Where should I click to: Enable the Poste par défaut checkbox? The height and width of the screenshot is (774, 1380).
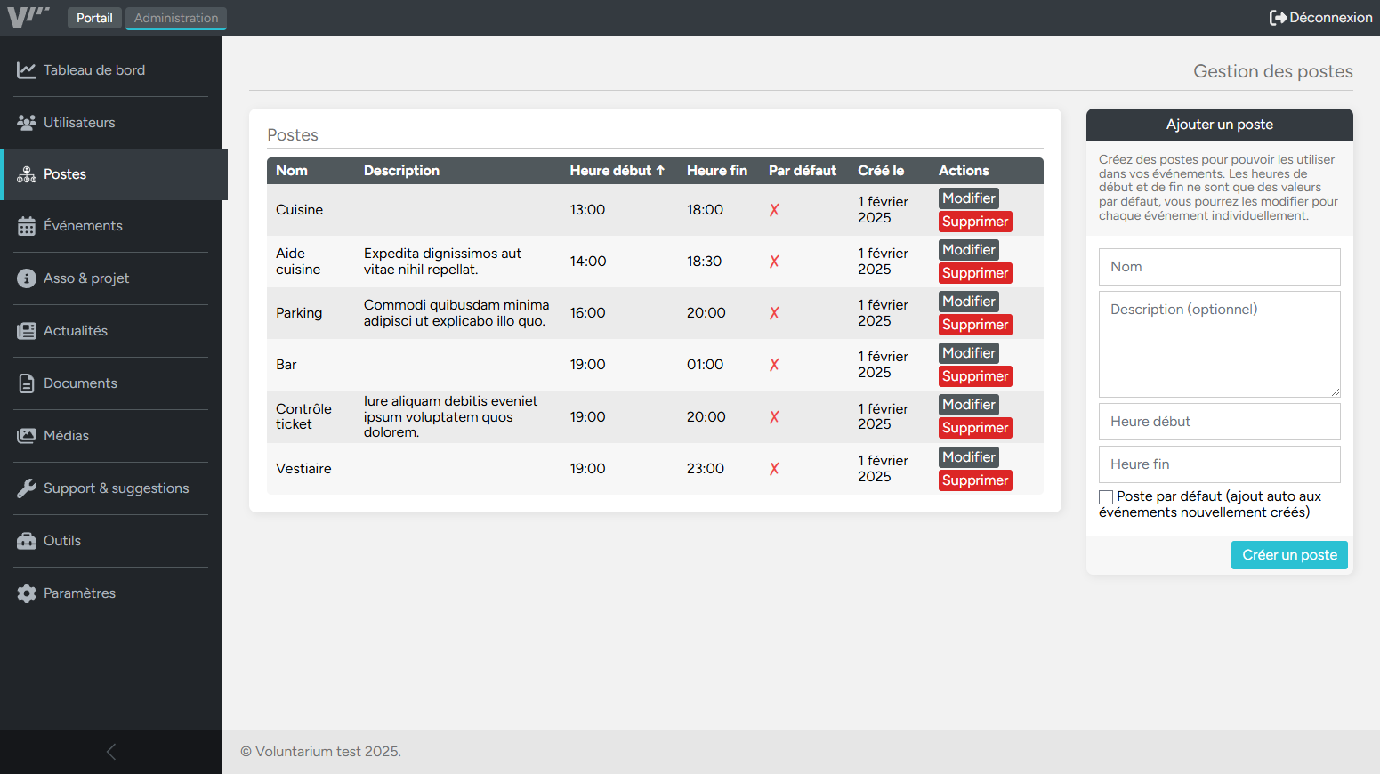coord(1106,496)
